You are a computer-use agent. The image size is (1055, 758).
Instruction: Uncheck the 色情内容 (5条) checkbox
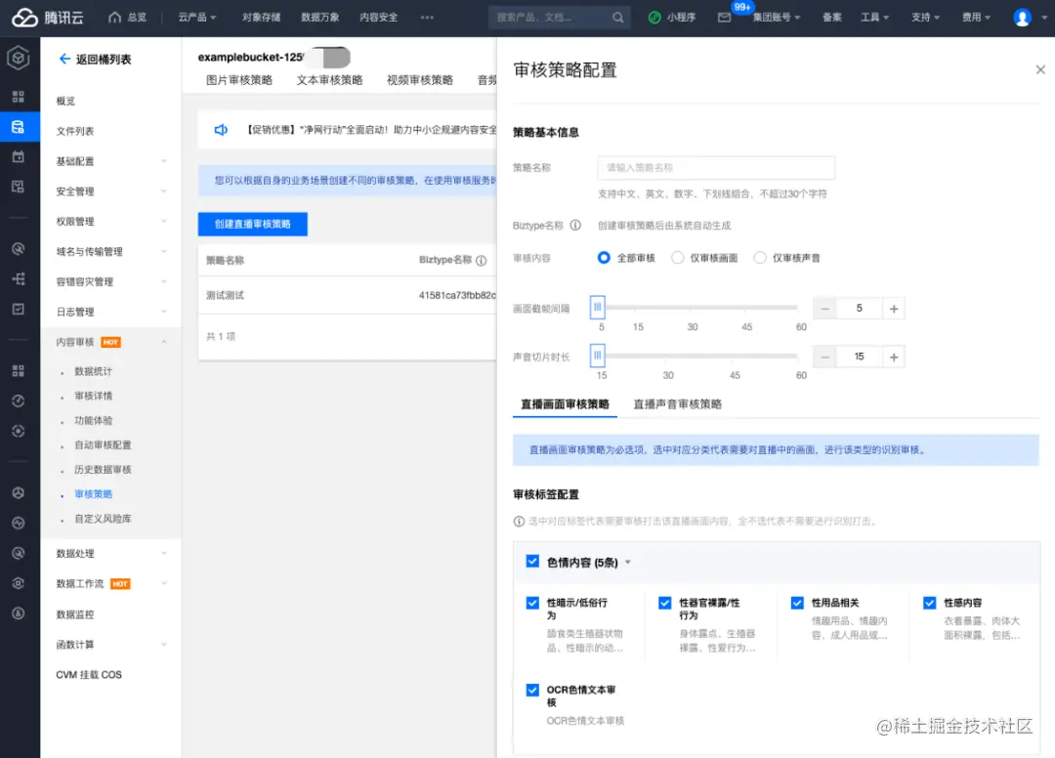tap(532, 561)
